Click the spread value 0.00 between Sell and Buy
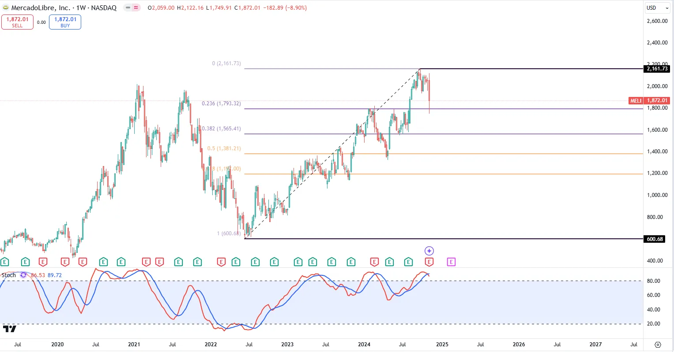674x352 pixels. tap(41, 22)
